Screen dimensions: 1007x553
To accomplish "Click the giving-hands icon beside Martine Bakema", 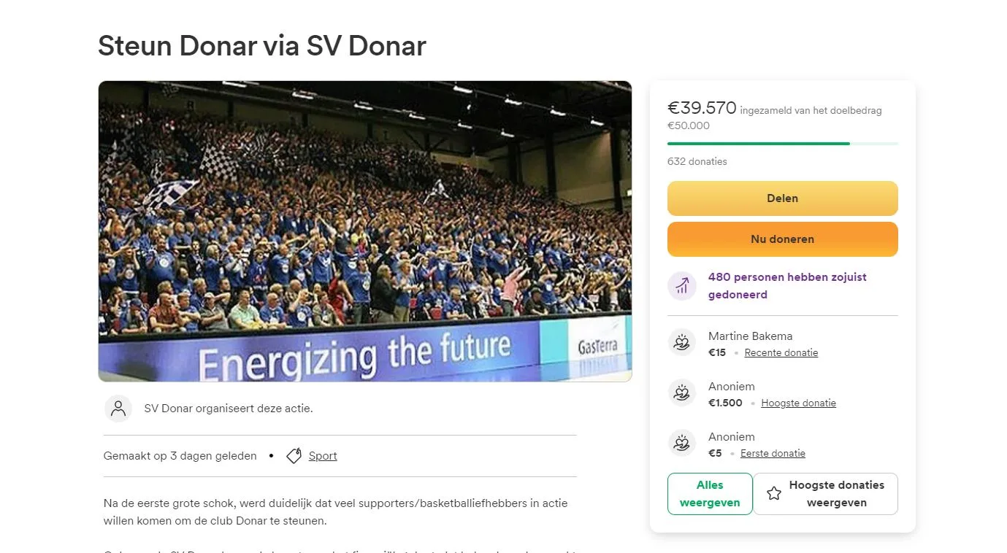I will click(x=681, y=342).
